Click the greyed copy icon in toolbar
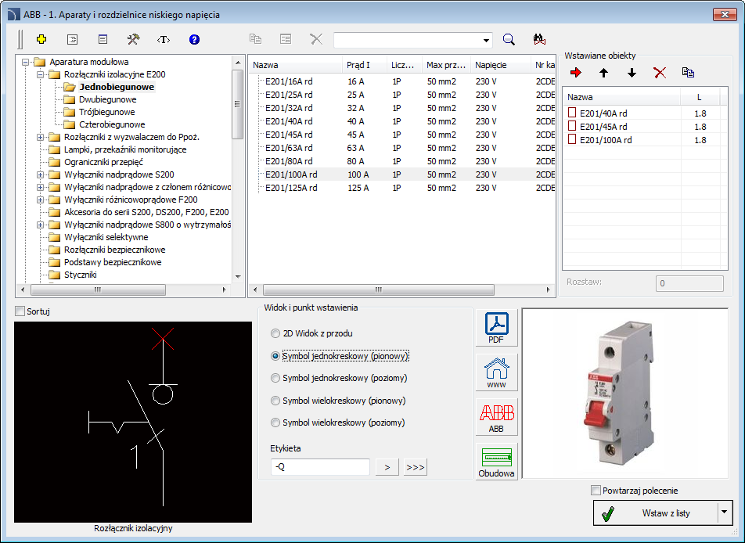This screenshot has height=543, width=745. coord(256,39)
